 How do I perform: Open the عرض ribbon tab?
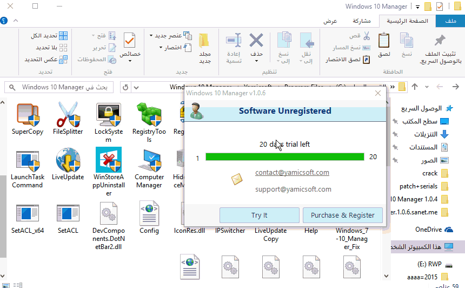[x=330, y=21]
